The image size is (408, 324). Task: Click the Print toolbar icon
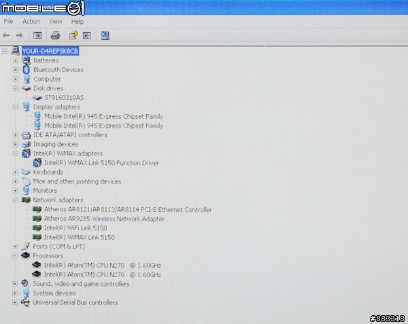[56, 35]
